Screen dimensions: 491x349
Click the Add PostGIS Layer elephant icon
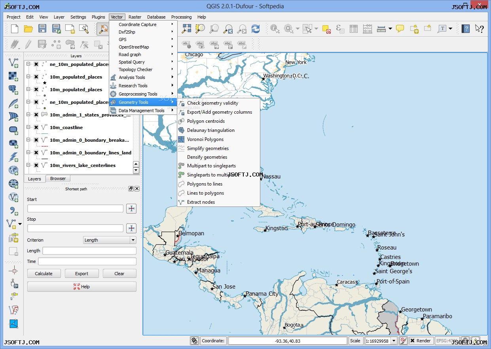pos(13,89)
